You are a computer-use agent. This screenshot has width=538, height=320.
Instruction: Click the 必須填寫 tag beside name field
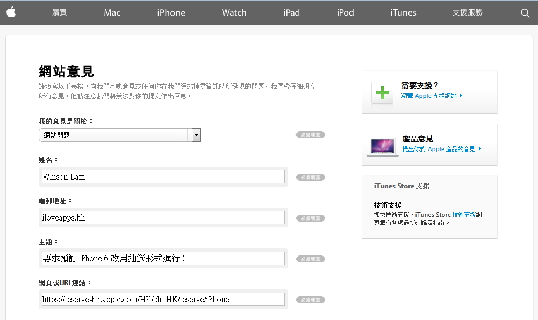click(x=310, y=177)
